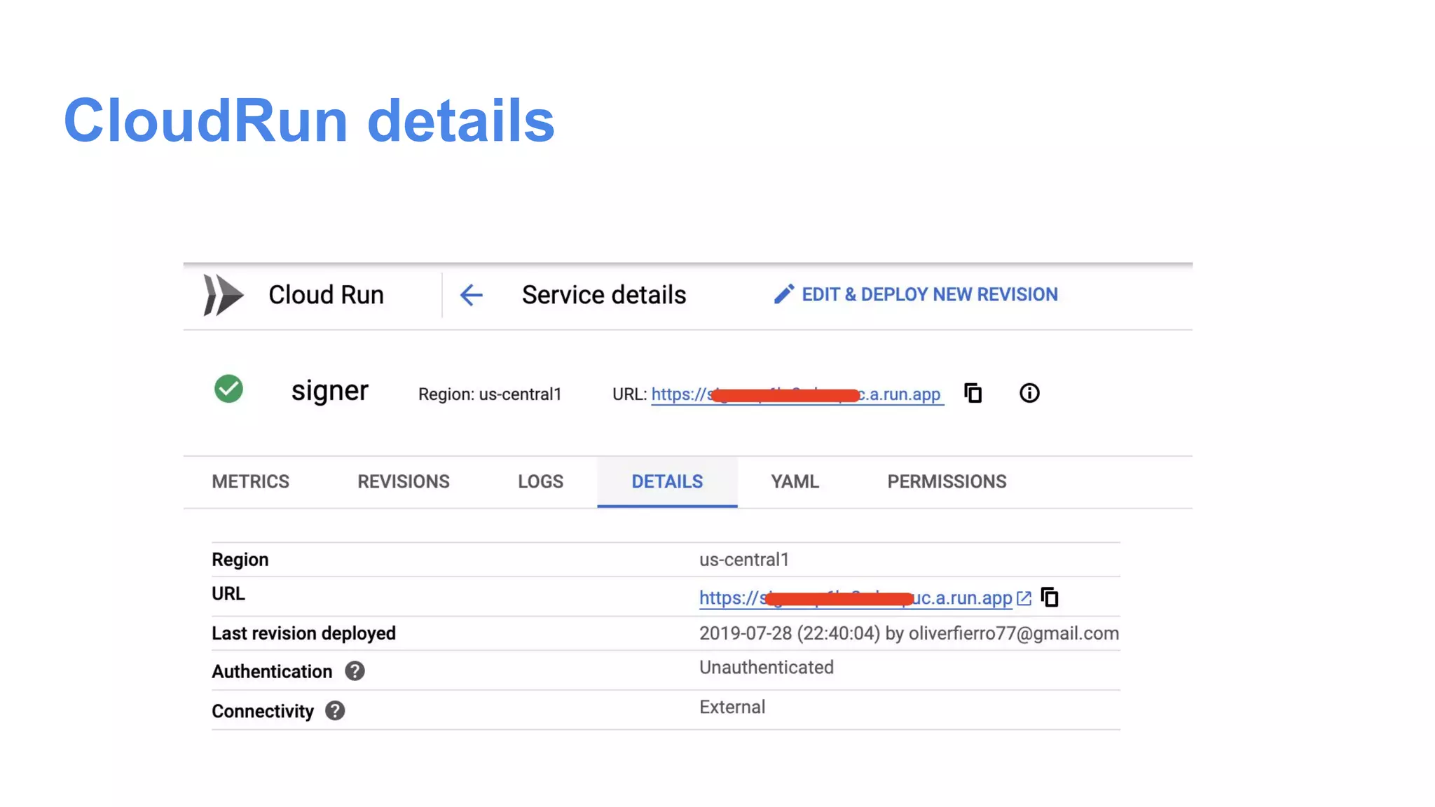The width and height of the screenshot is (1435, 807).
Task: View the Logs tab
Action: 540,482
